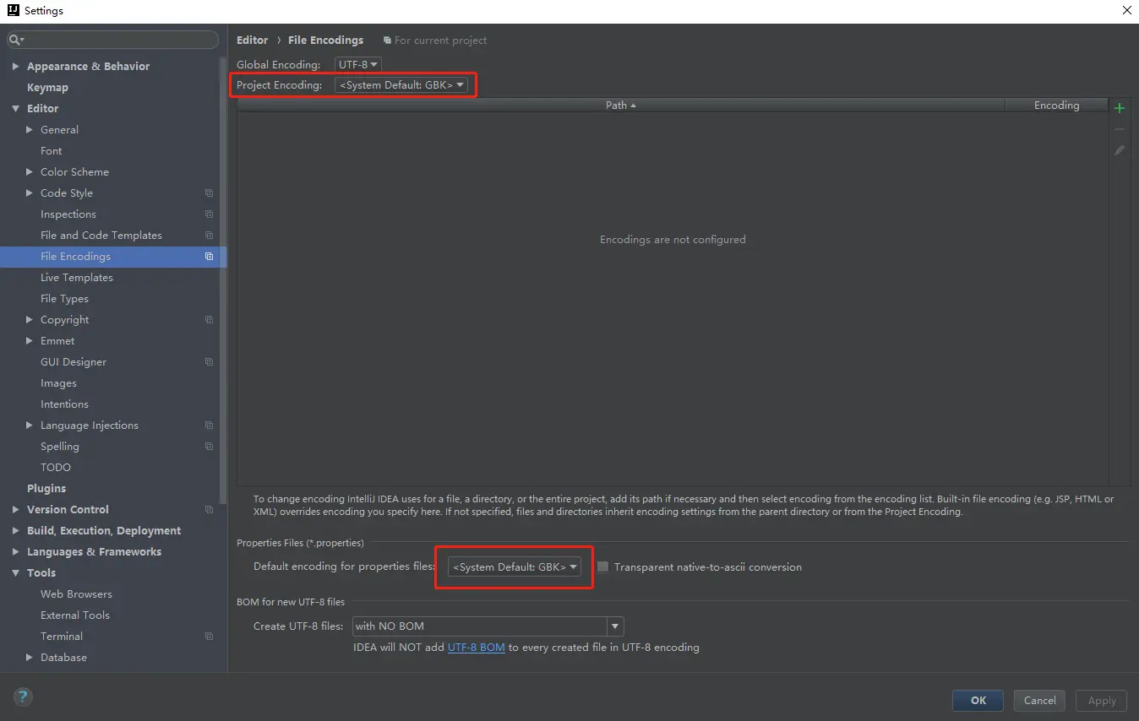
Task: Add a path with the green plus icon
Action: point(1120,108)
